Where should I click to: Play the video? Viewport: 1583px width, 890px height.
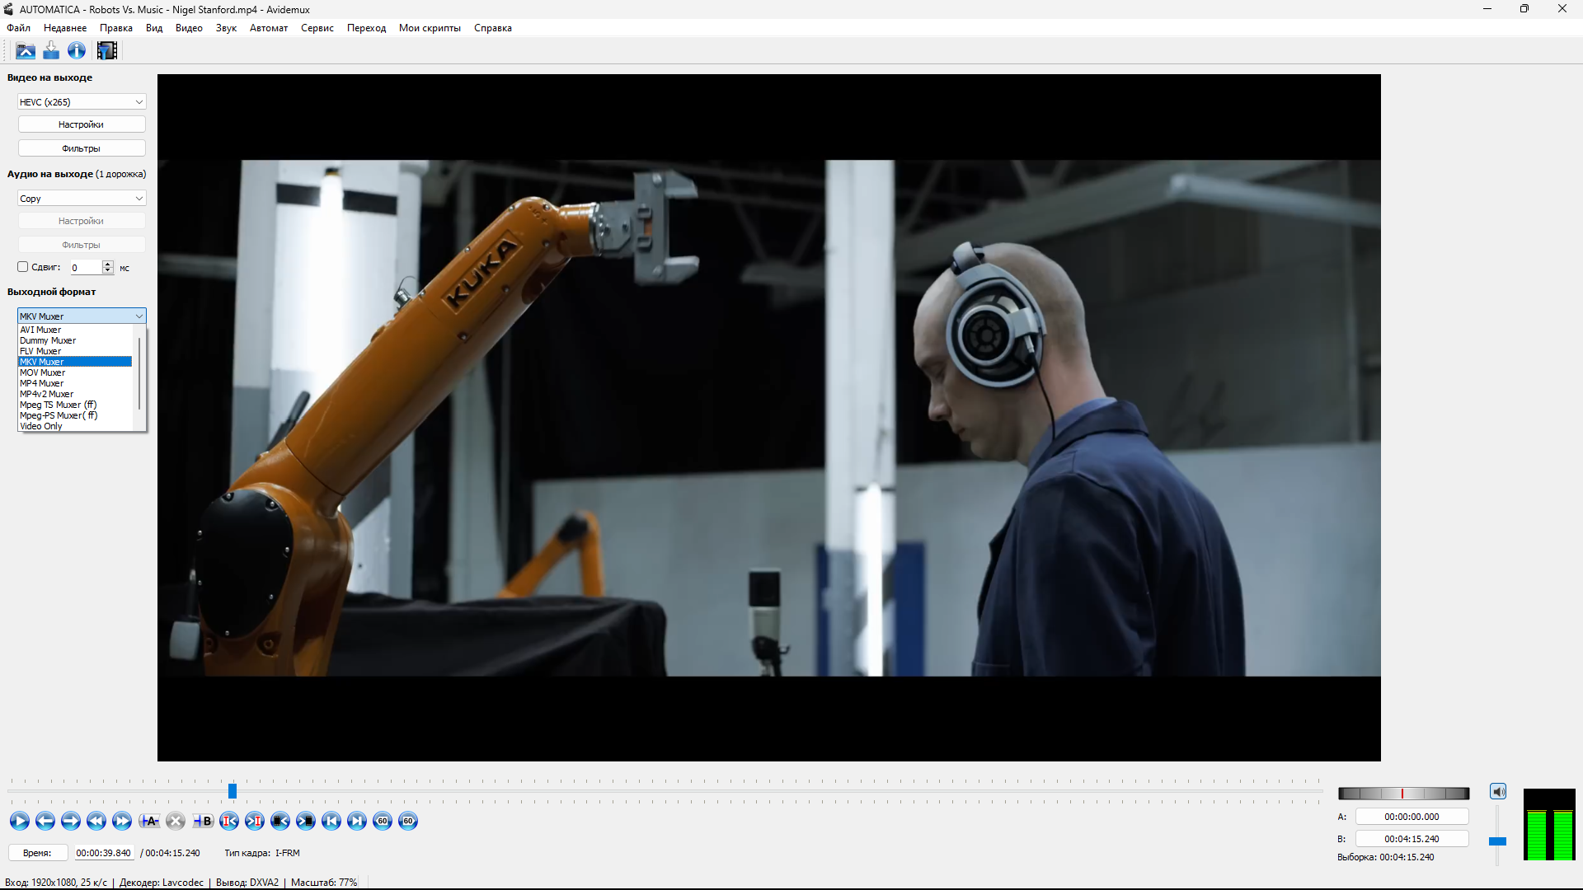(x=20, y=821)
